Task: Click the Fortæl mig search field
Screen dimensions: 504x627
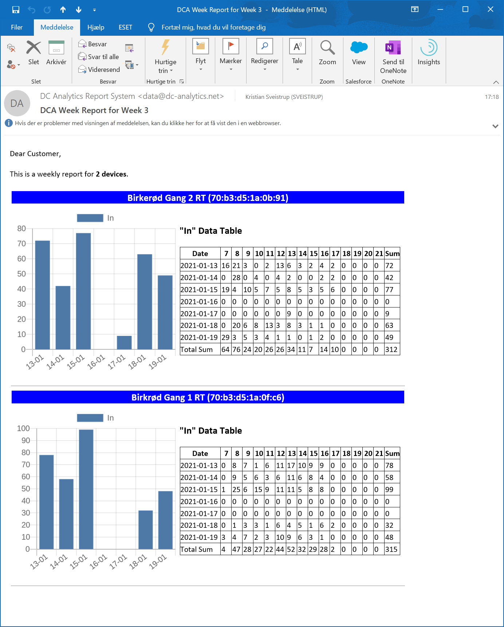Action: tap(213, 27)
